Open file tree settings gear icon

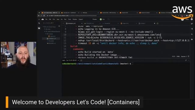pos(59,26)
